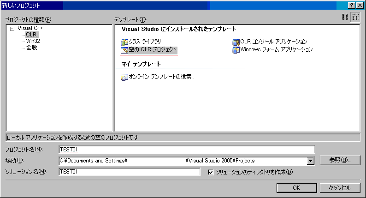The image size is (366, 198).
Task: Click the キャンセル button
Action: pyautogui.click(x=340, y=188)
